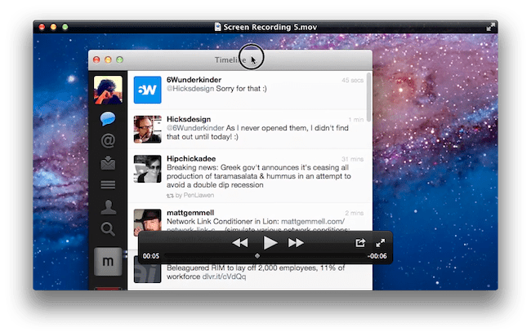Click the Rewind button
The width and height of the screenshot is (531, 336).
[x=239, y=243]
